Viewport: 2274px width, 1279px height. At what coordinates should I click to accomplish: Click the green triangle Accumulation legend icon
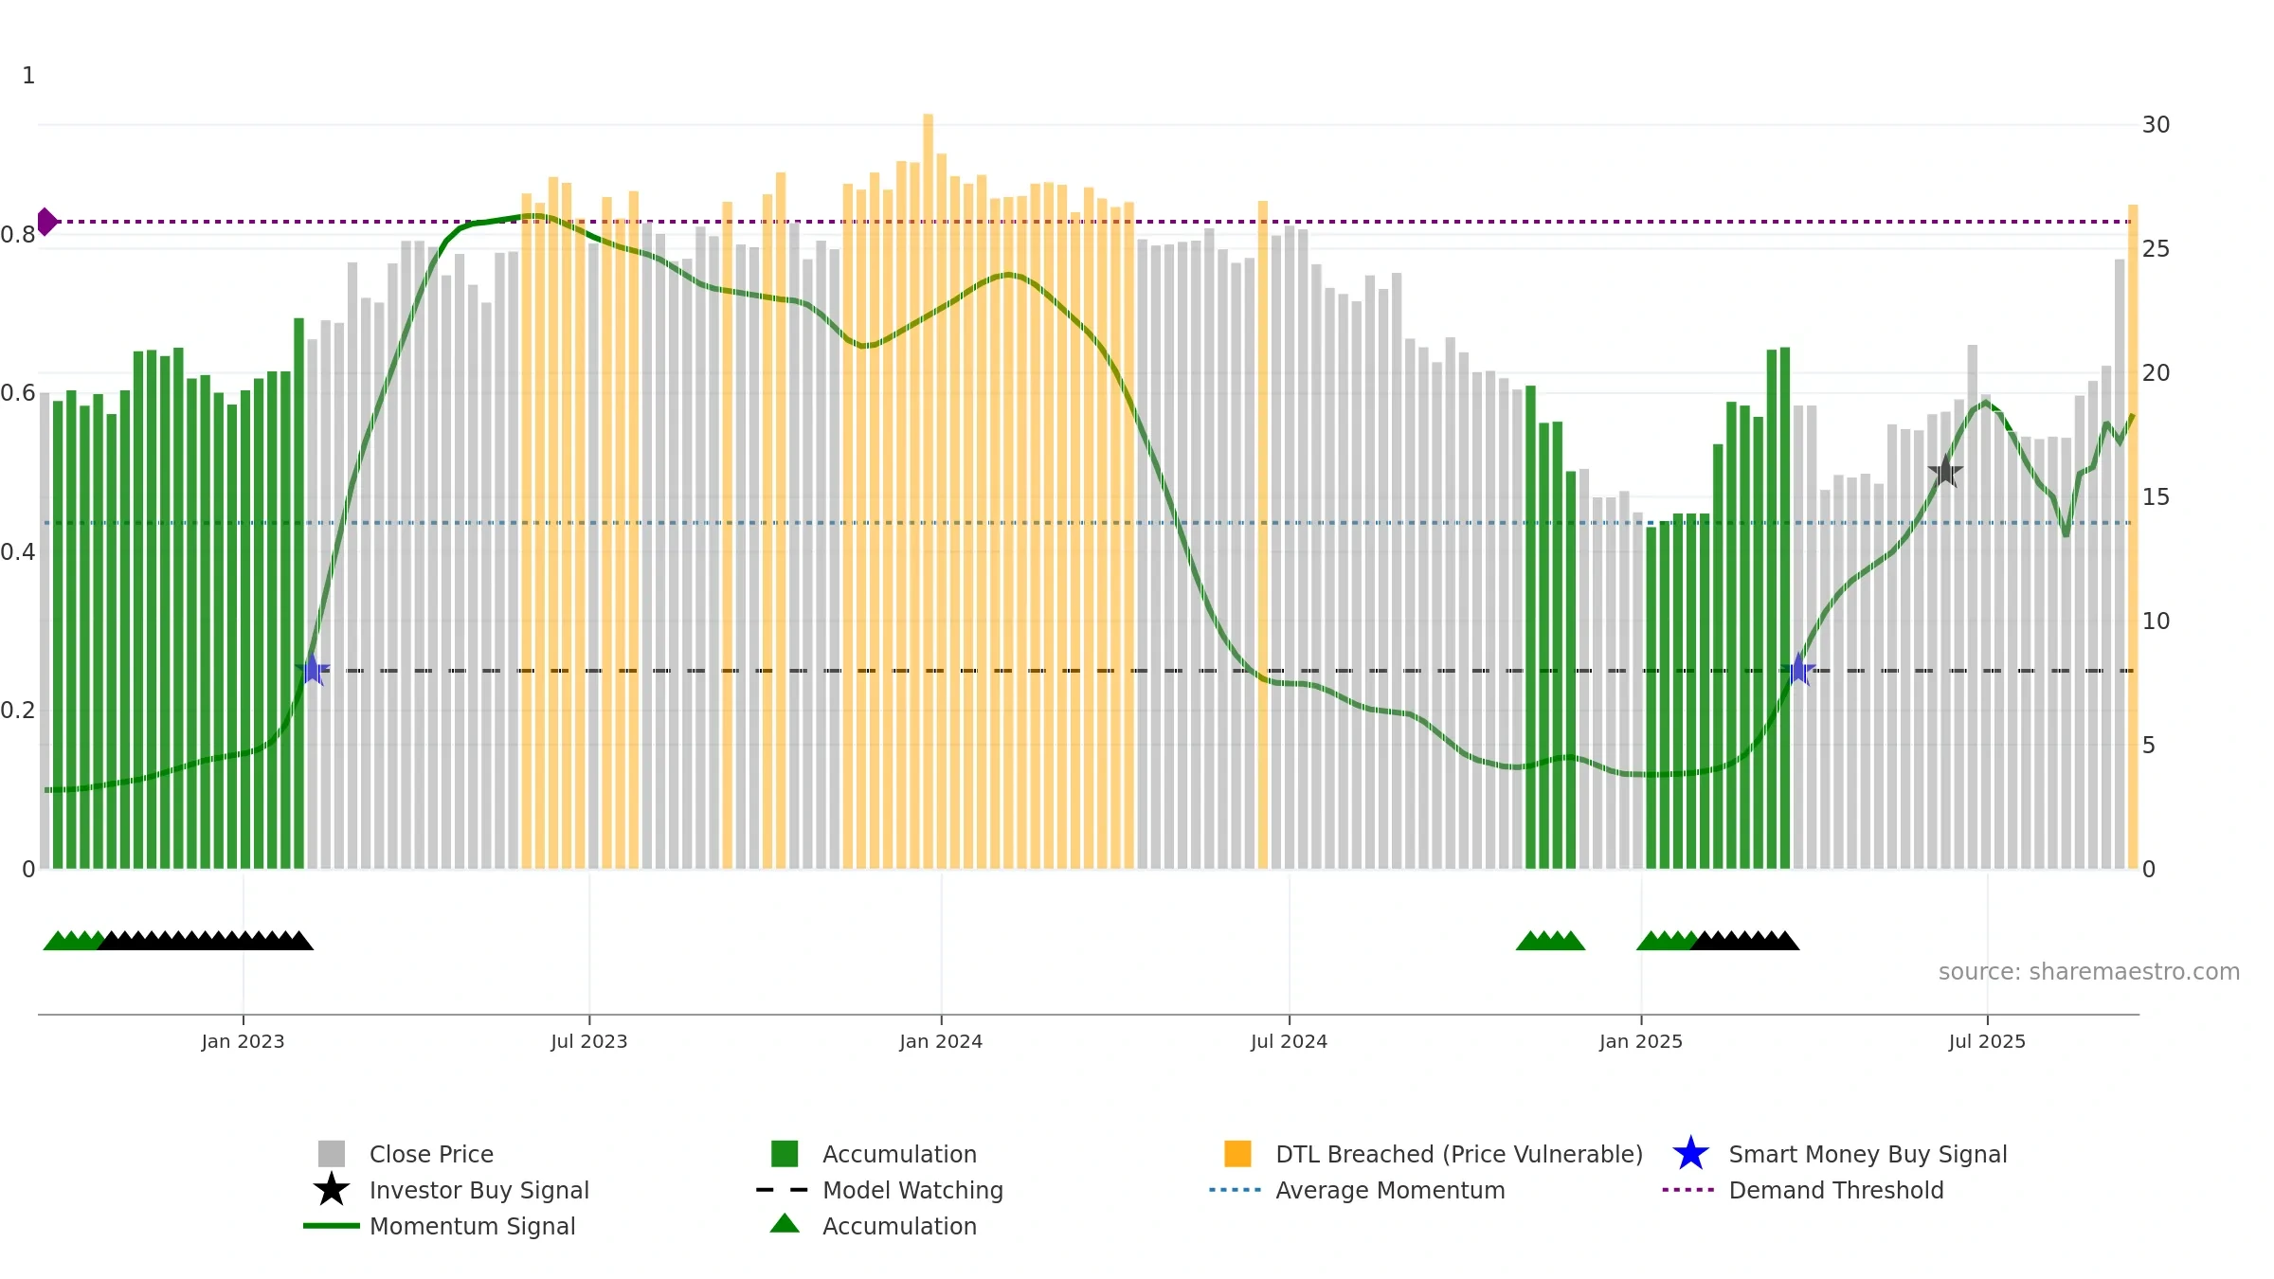tap(785, 1223)
